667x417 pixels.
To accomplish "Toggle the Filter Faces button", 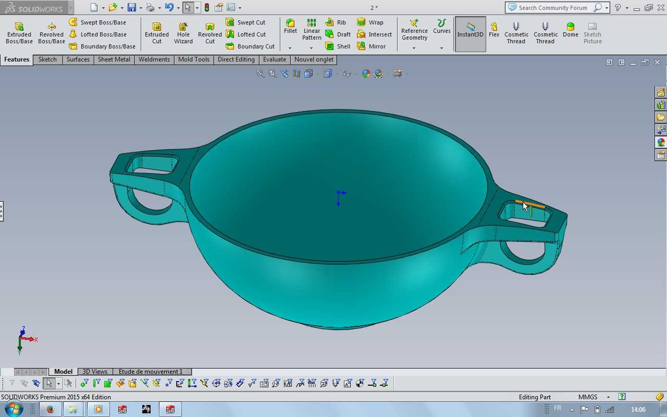I will (108, 384).
